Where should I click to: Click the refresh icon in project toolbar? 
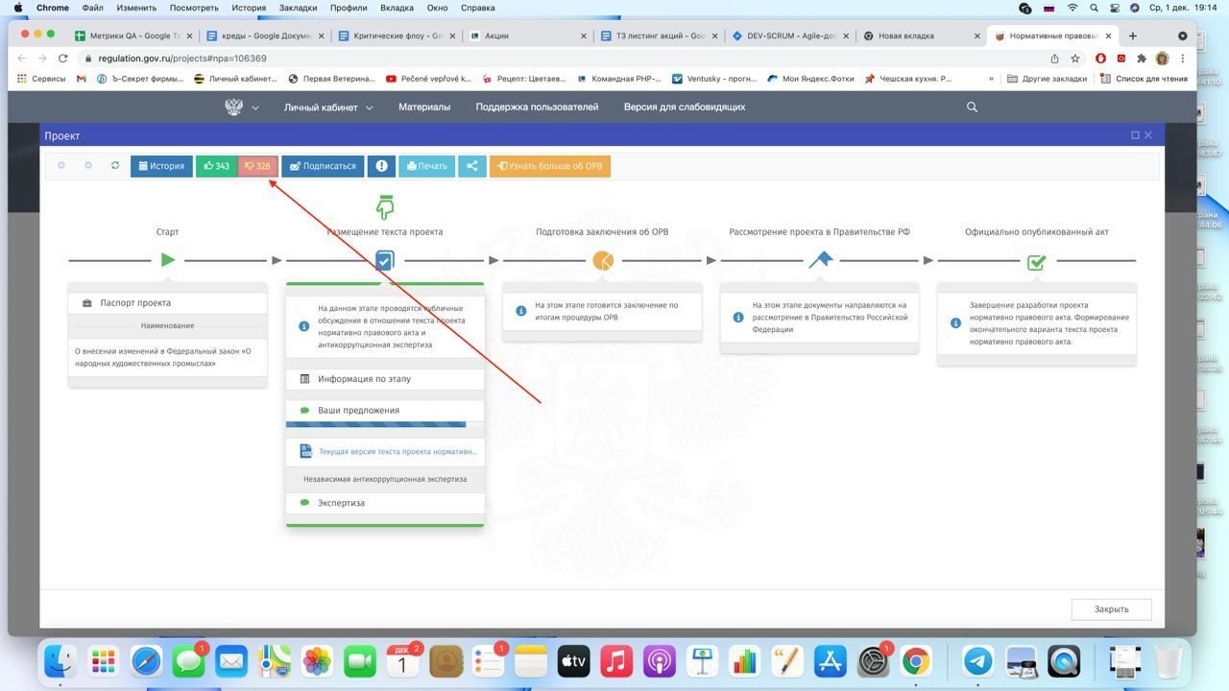click(115, 166)
